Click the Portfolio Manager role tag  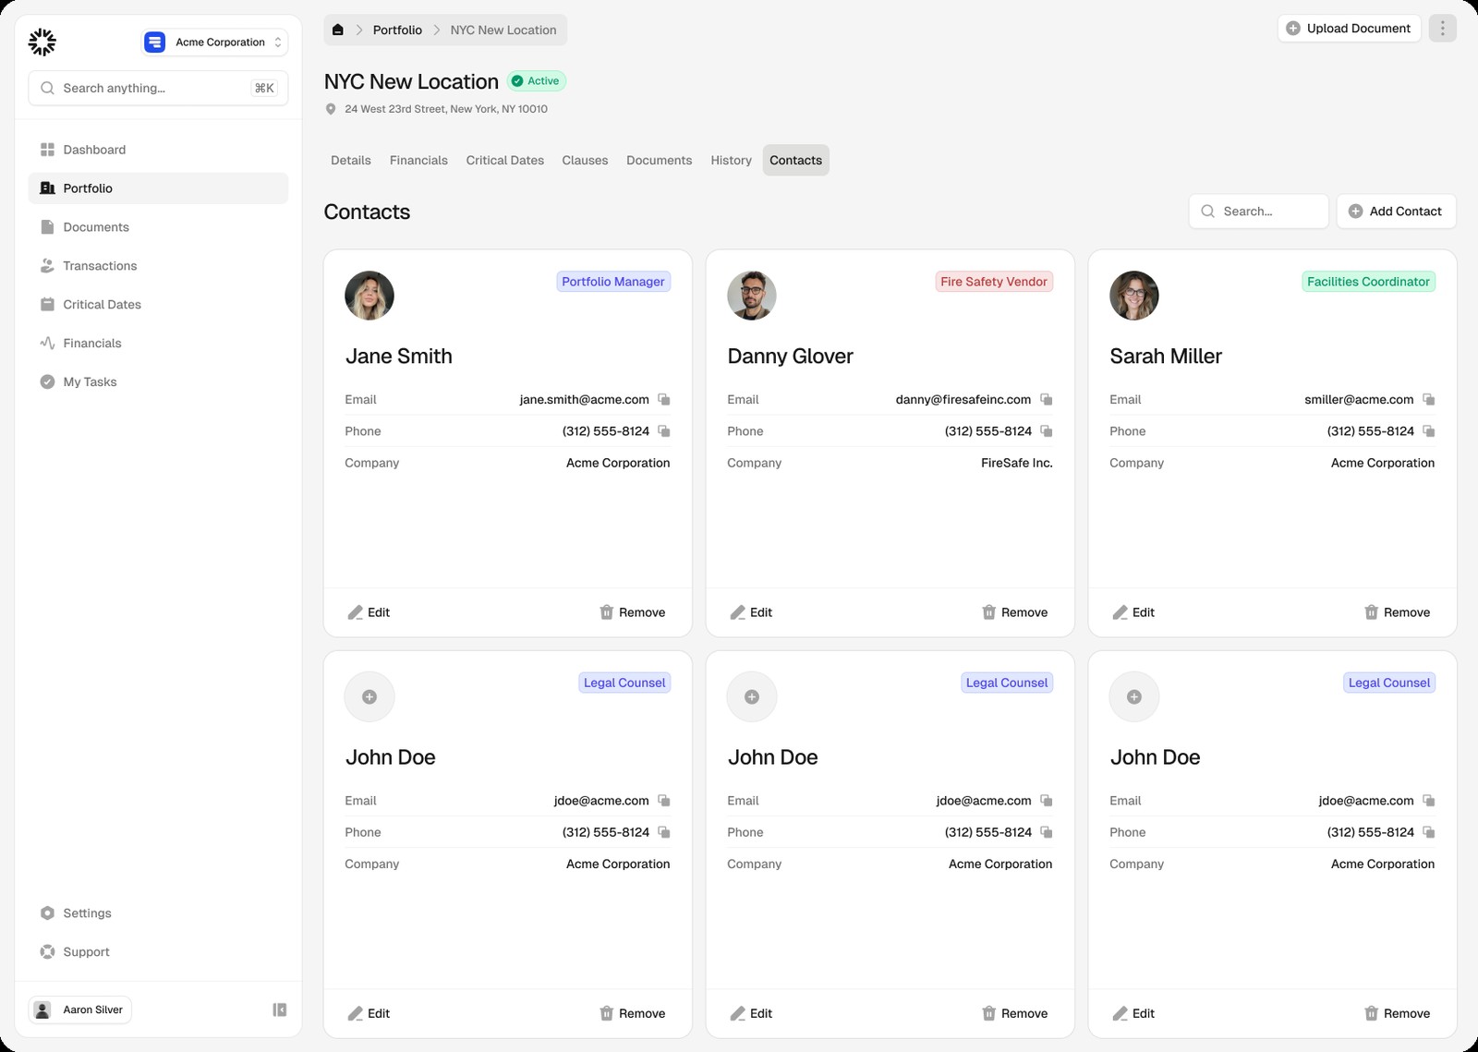coord(613,282)
